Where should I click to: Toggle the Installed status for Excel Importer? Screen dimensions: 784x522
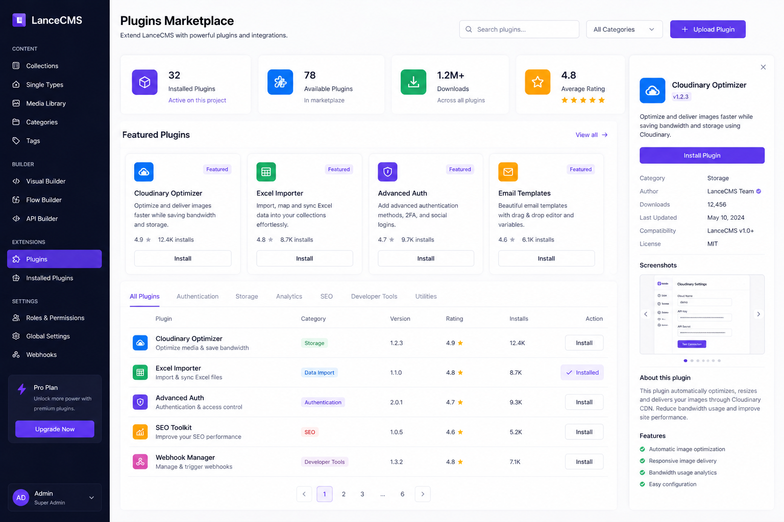(x=582, y=373)
